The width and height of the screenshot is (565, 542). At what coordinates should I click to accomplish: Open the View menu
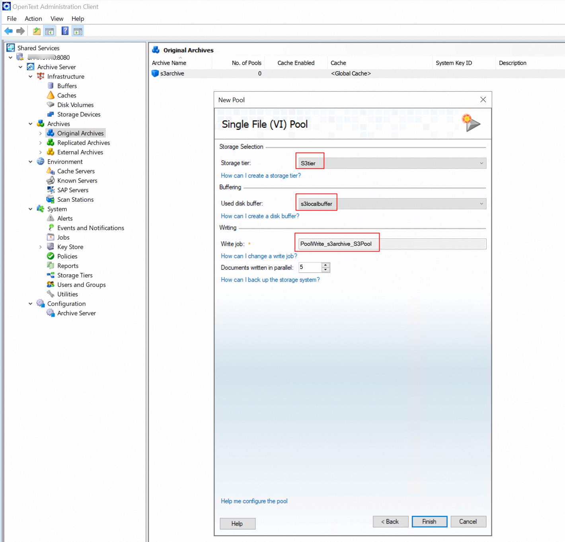[57, 19]
